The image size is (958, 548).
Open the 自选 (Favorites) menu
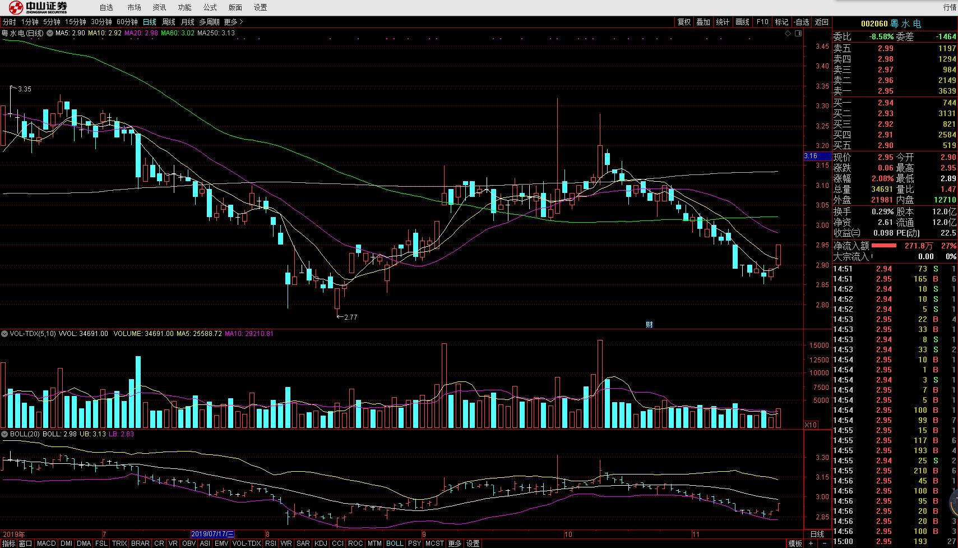point(106,7)
